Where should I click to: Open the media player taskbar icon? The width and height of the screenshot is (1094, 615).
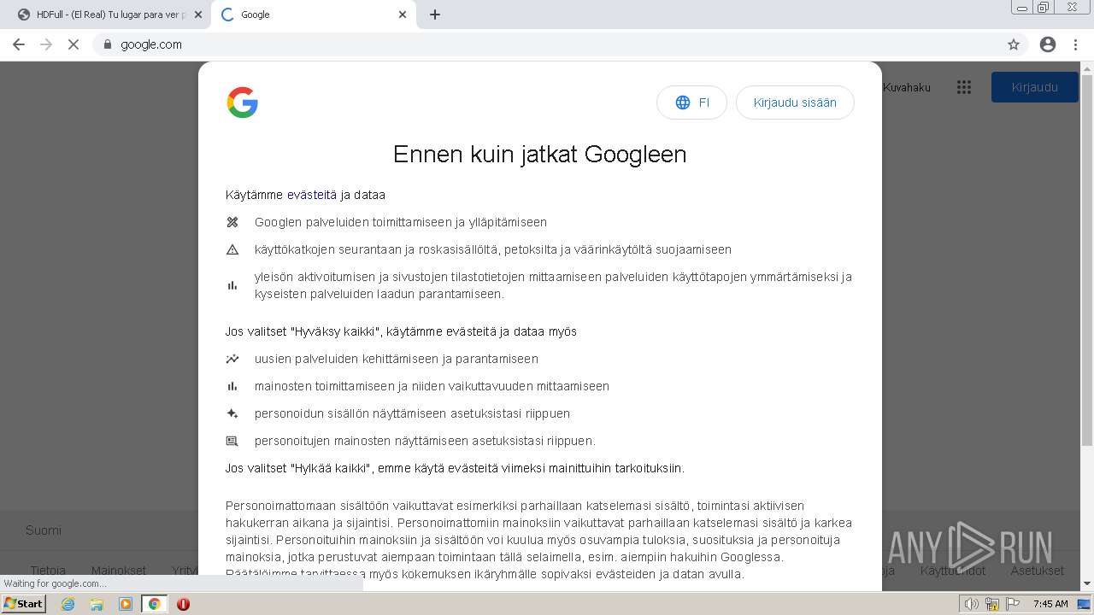coord(126,604)
